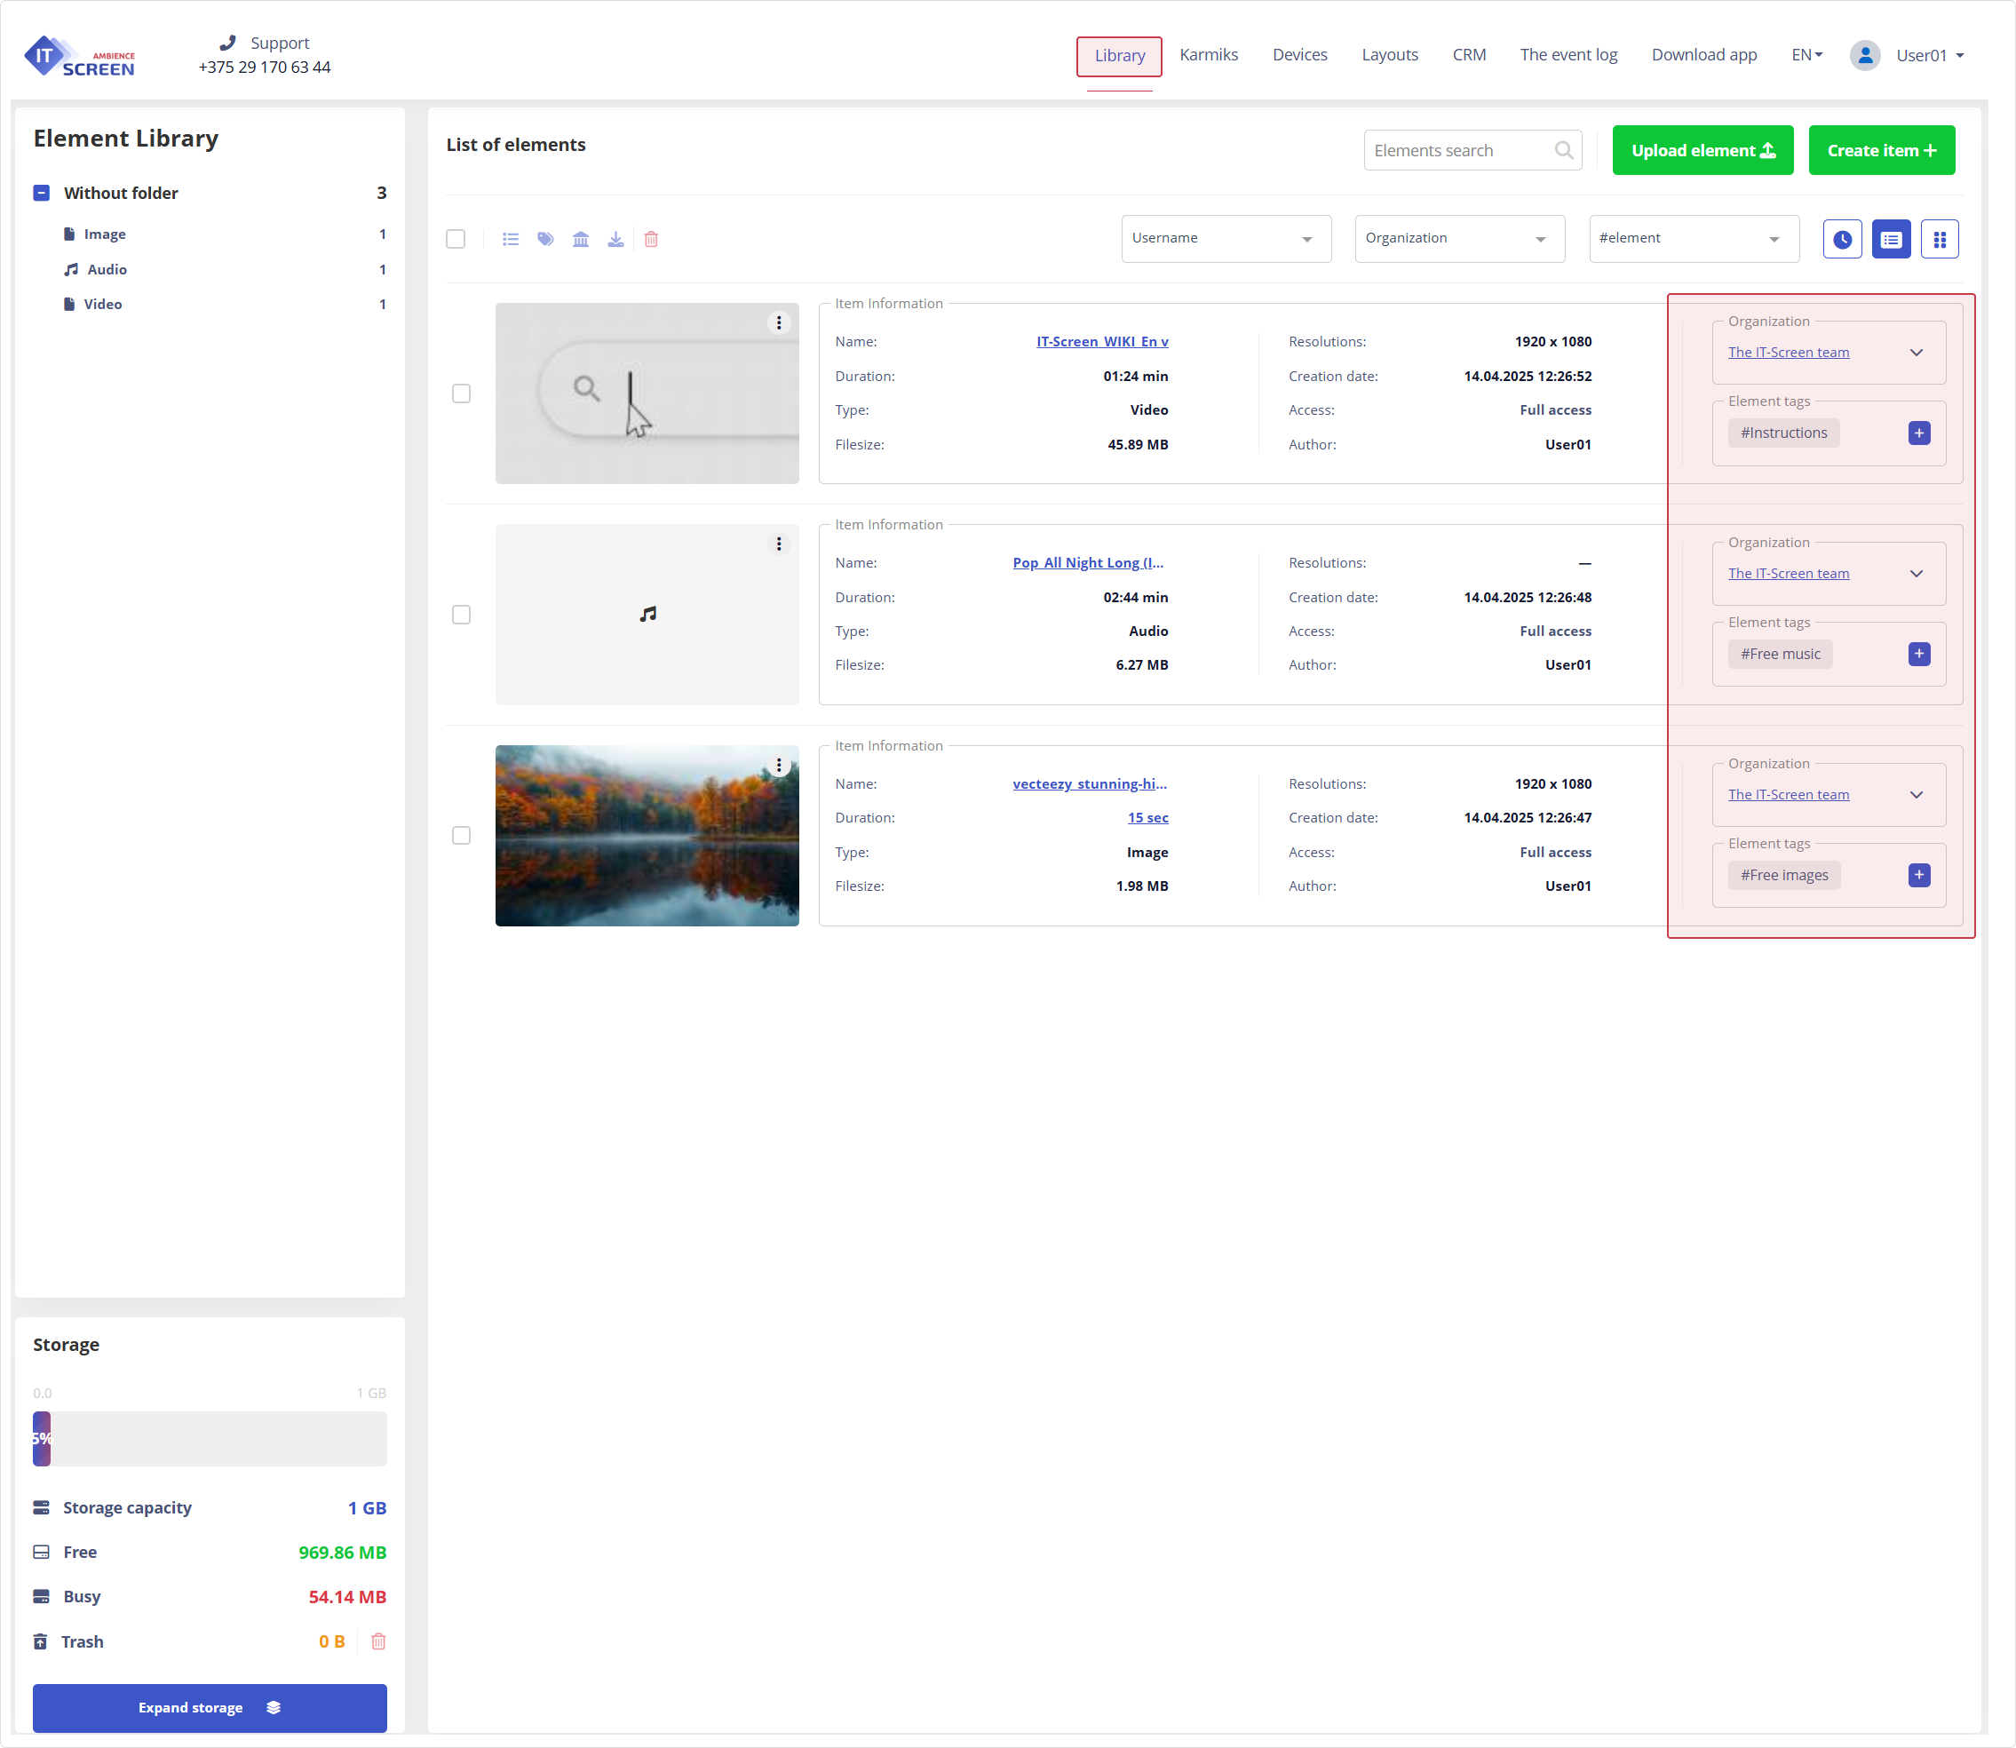Open the Layouts tab
This screenshot has width=2016, height=1748.
[x=1389, y=55]
